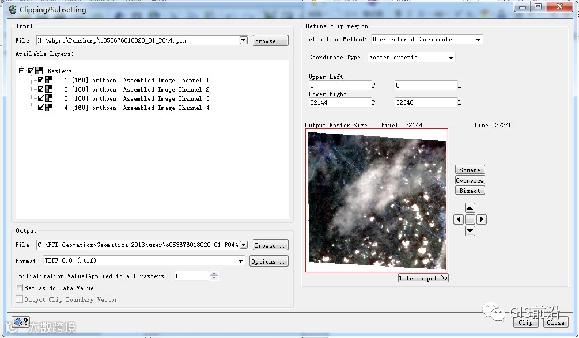Move the clip region left with the arrow

point(458,219)
